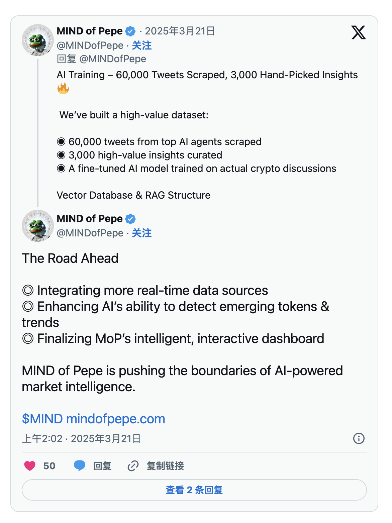This screenshot has width=392, height=523.
Task: Follow via the lower 关注 link
Action: (x=142, y=233)
